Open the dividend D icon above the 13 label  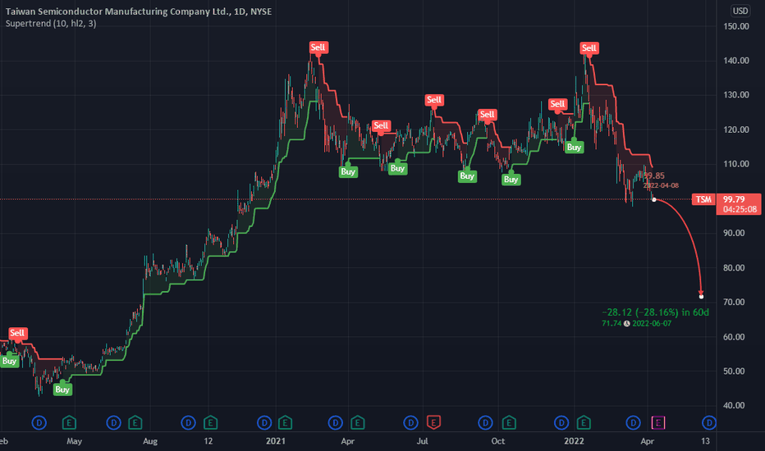click(x=709, y=423)
